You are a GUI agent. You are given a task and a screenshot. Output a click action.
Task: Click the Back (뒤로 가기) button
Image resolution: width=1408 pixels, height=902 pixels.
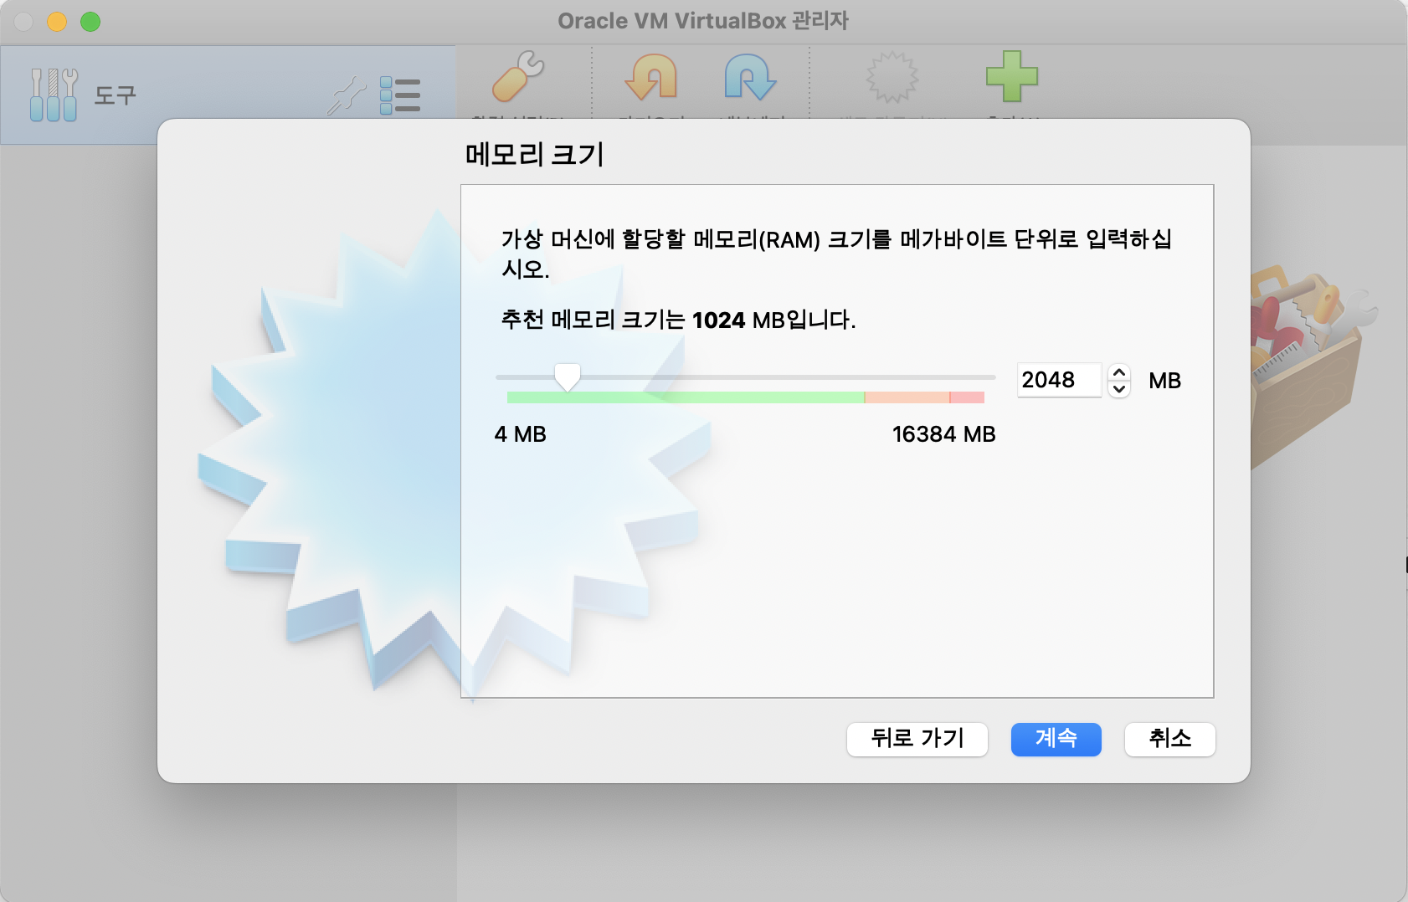(x=917, y=739)
